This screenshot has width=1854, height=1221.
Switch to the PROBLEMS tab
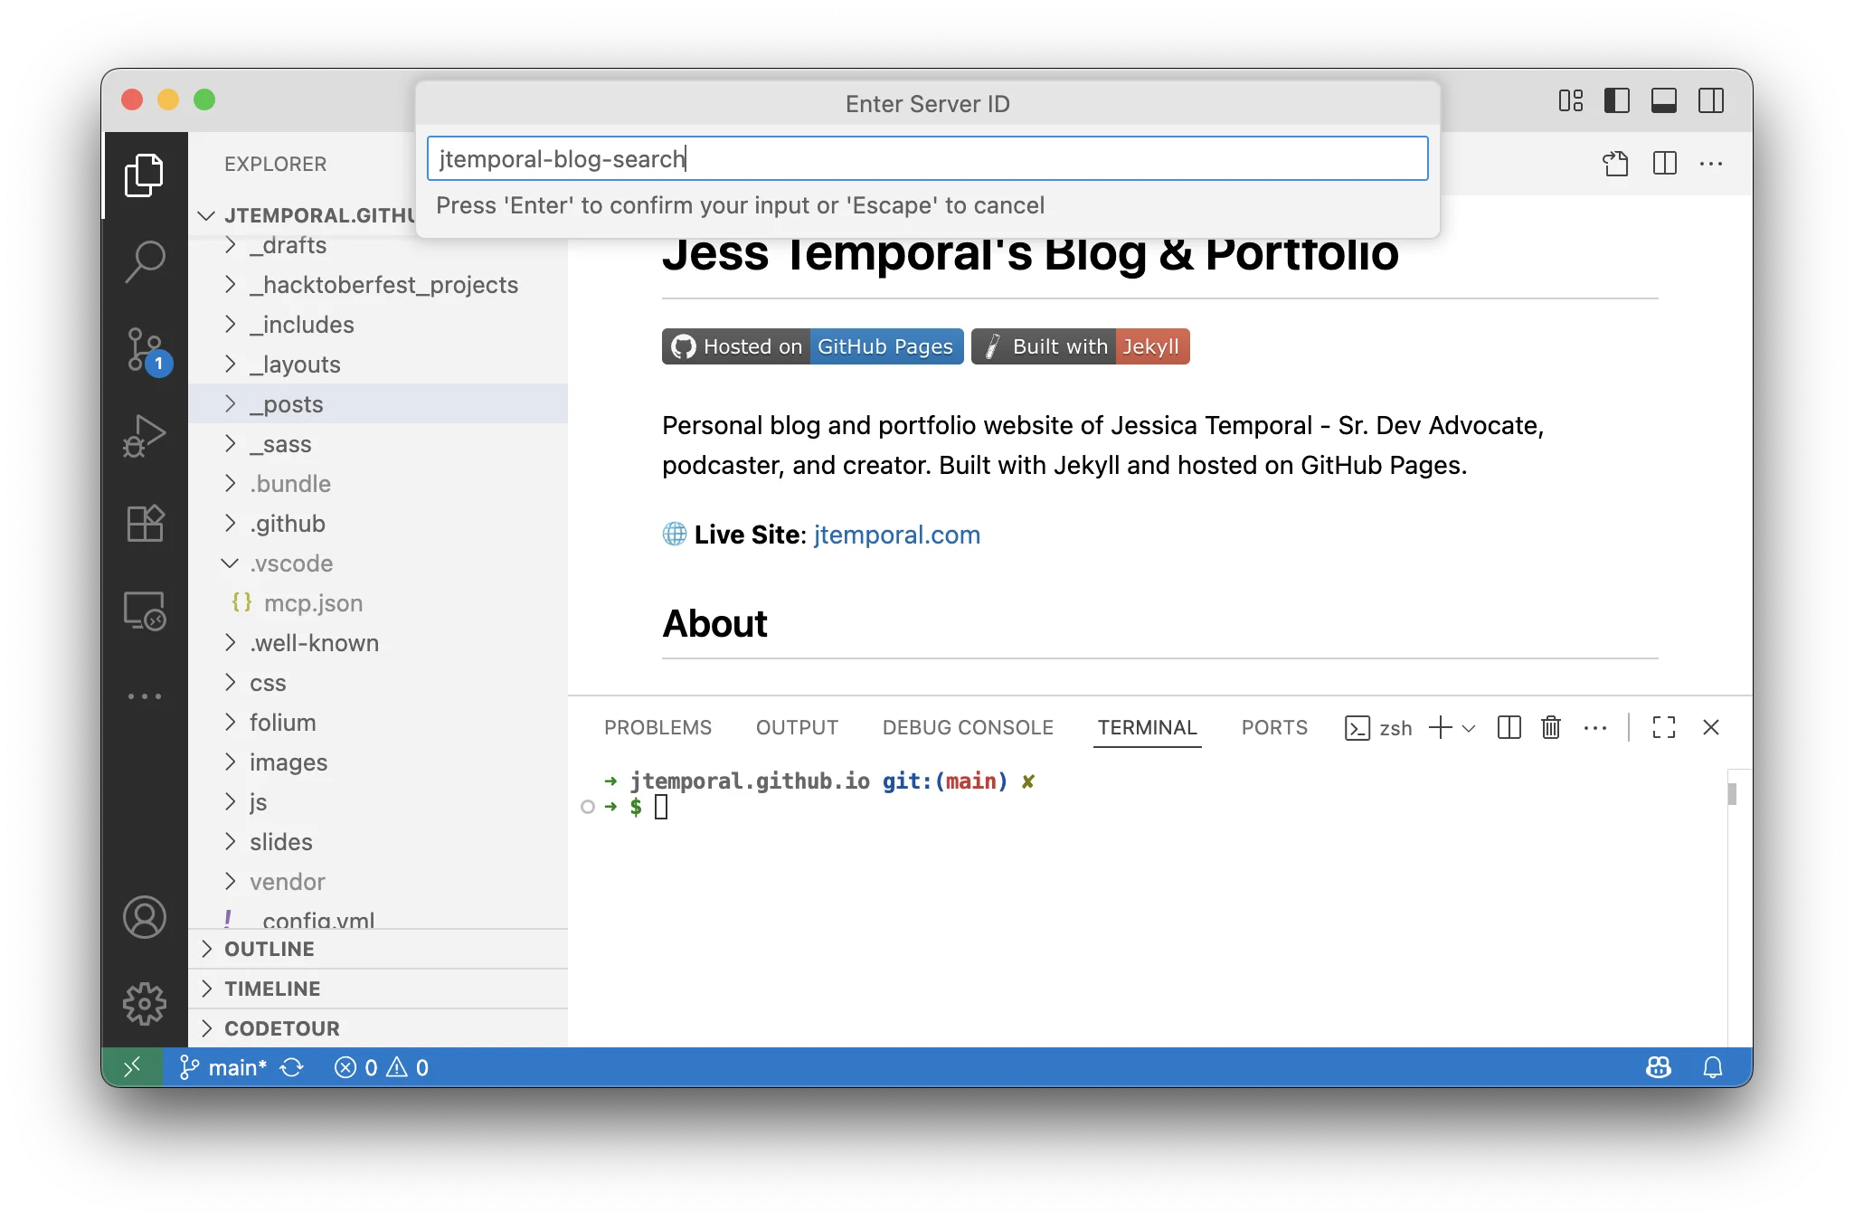657,727
